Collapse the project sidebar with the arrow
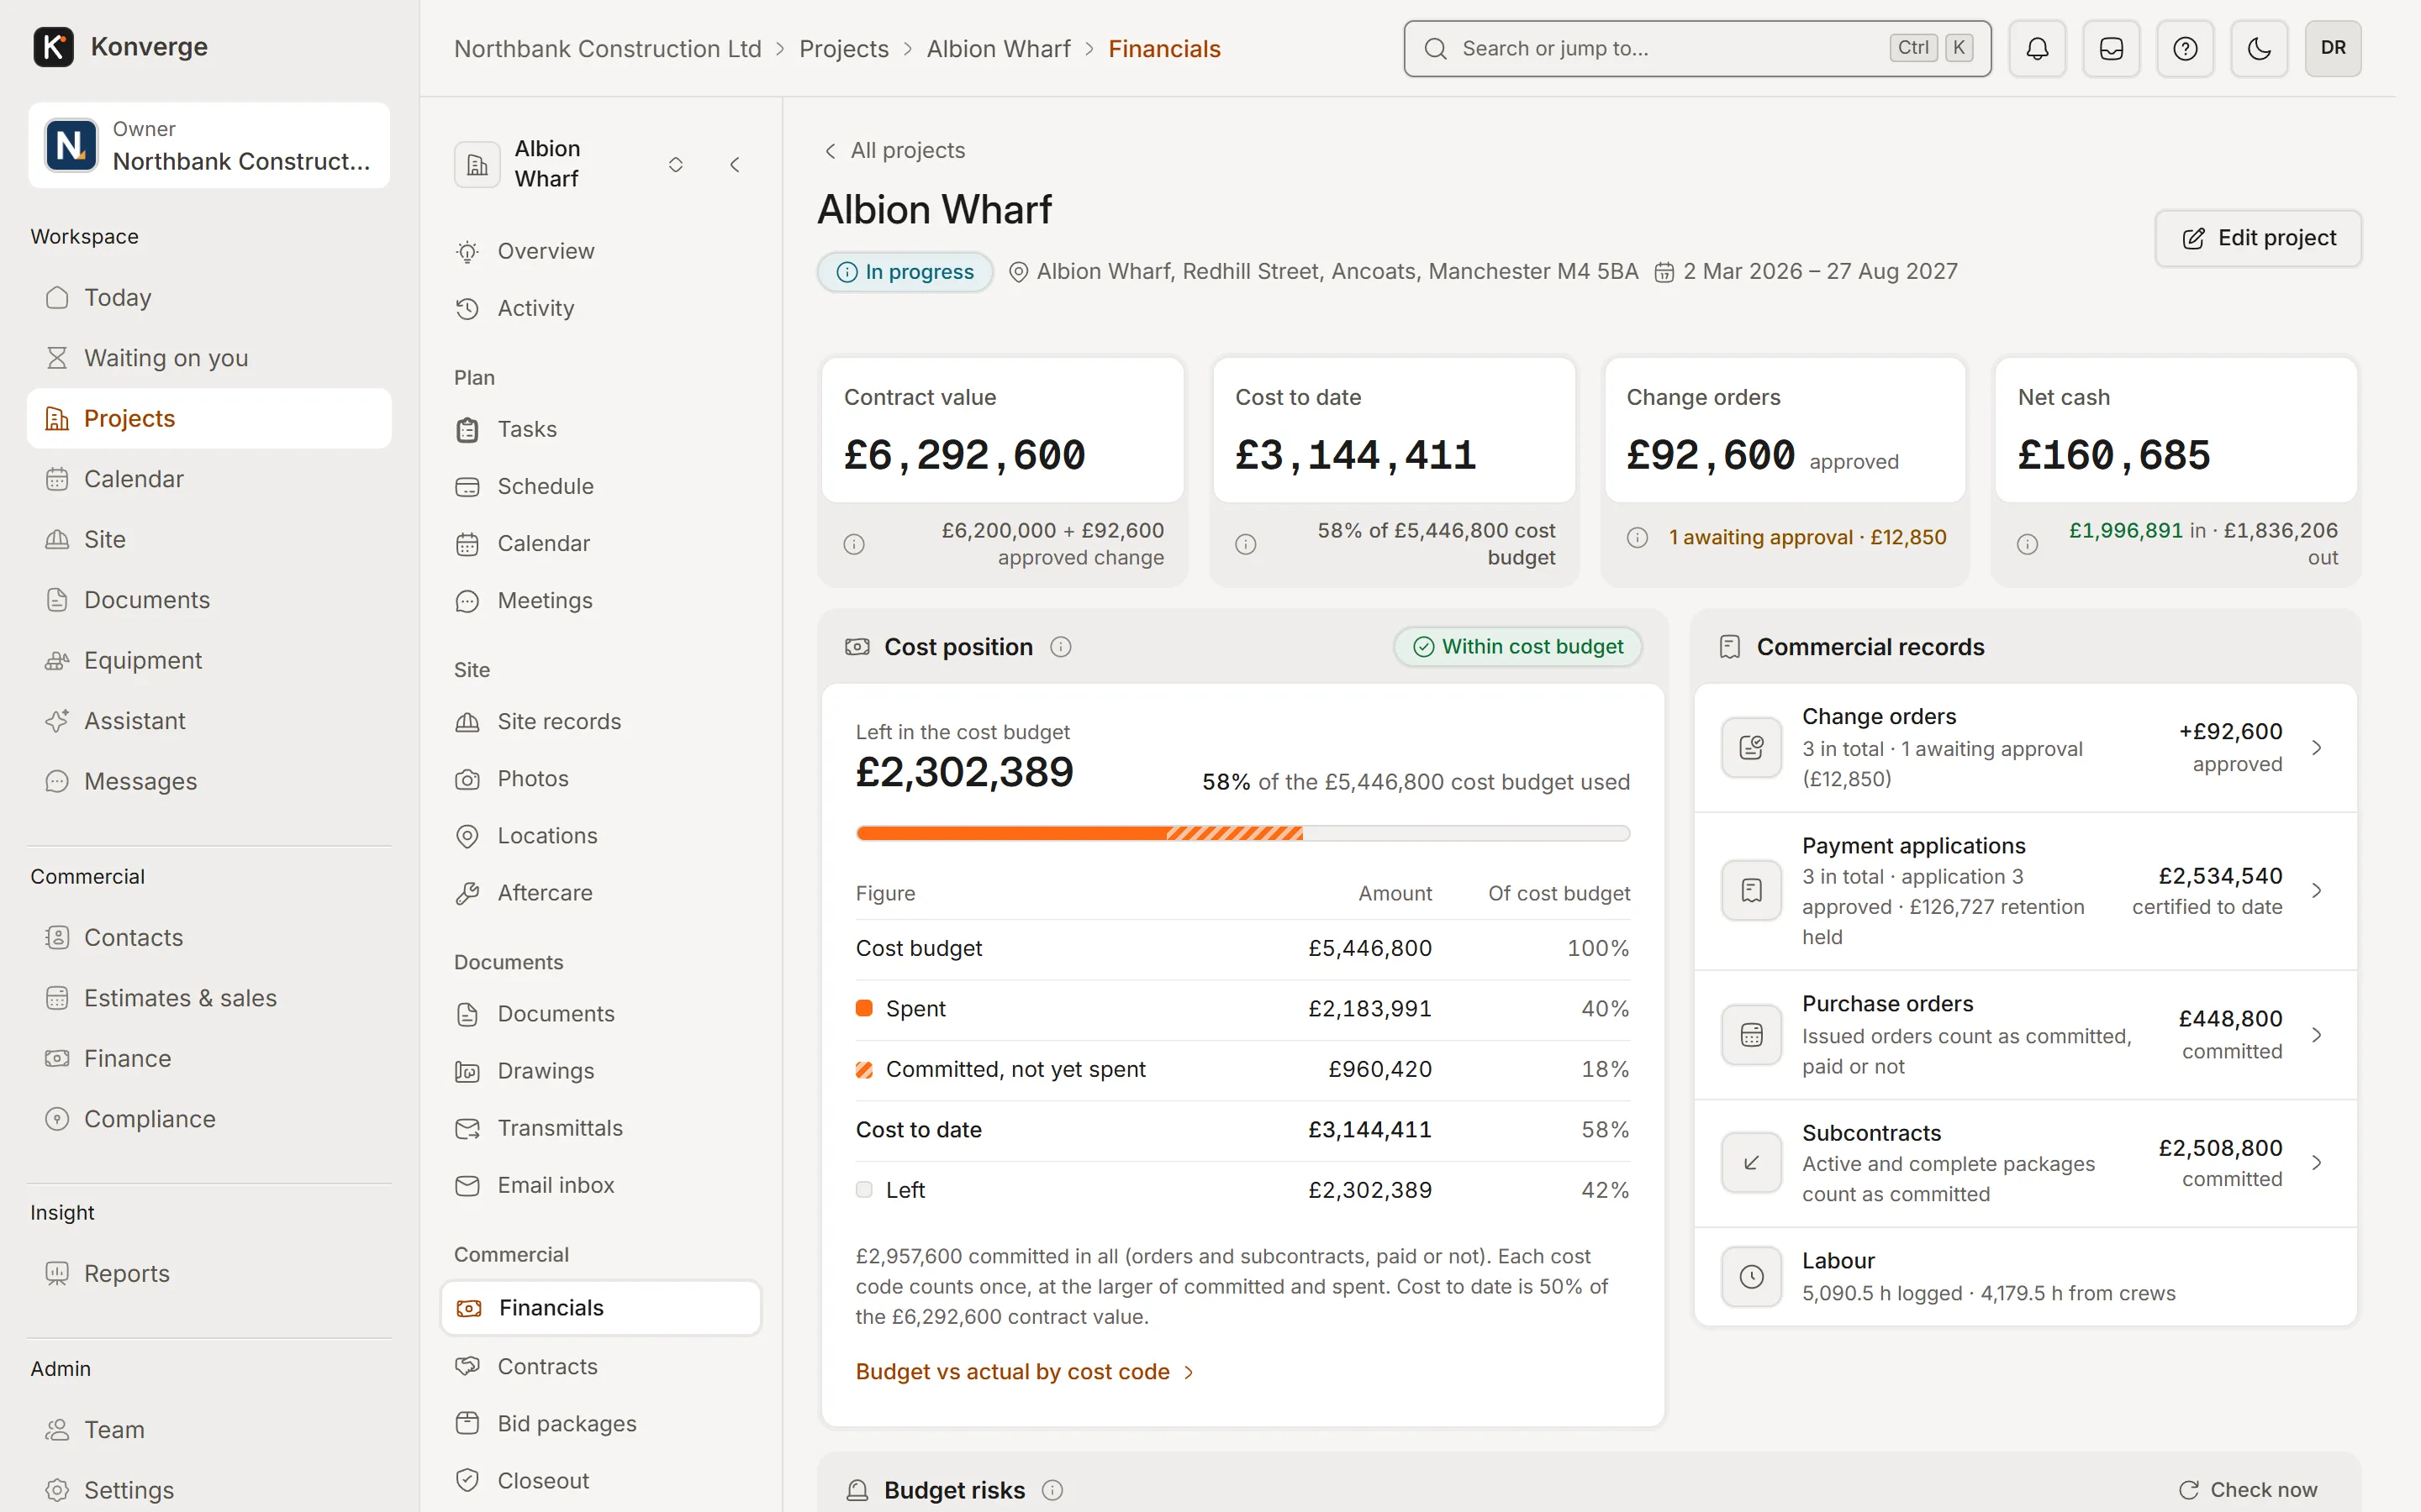Image resolution: width=2421 pixels, height=1512 pixels. (x=736, y=164)
